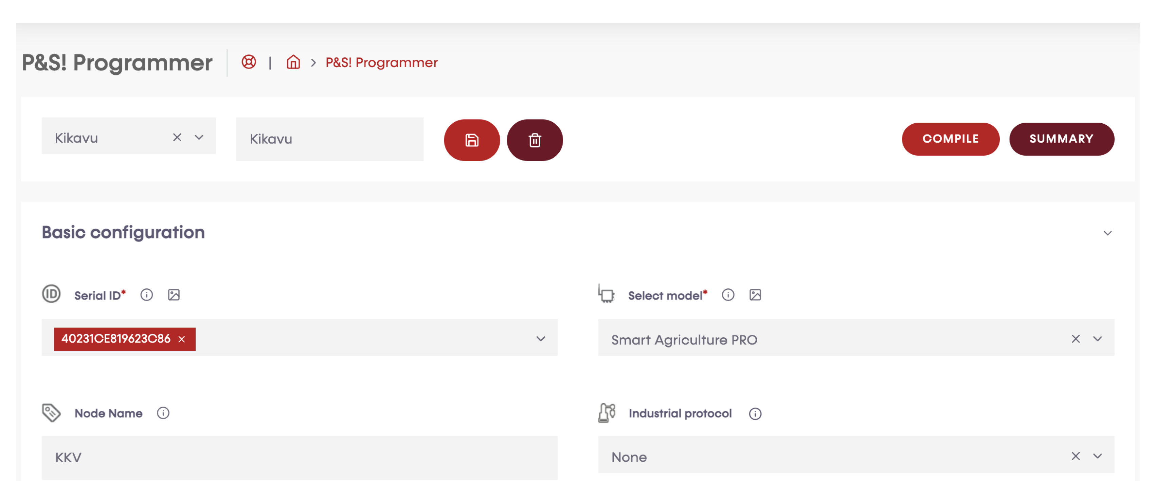Expand the Smart Agriculture PRO model dropdown
Image resolution: width=1172 pixels, height=498 pixels.
click(1097, 338)
